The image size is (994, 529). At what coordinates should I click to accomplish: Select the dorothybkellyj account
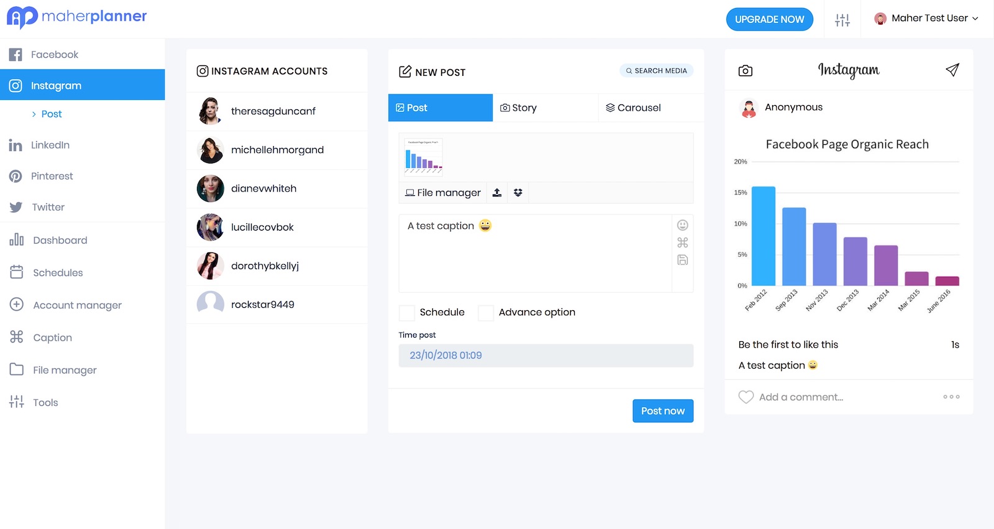tap(277, 265)
